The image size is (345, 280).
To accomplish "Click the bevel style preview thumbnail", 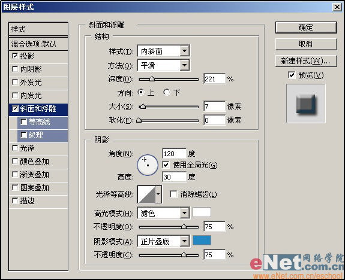I will pyautogui.click(x=306, y=104).
